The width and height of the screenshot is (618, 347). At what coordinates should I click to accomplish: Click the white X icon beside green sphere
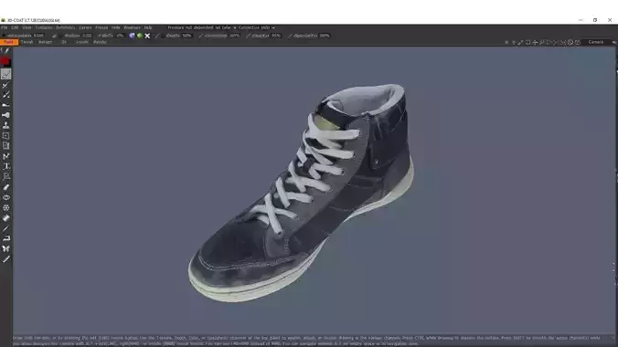coord(147,36)
